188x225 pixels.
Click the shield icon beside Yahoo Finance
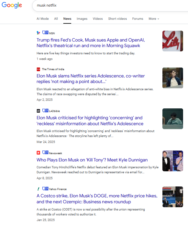[x=44, y=188]
